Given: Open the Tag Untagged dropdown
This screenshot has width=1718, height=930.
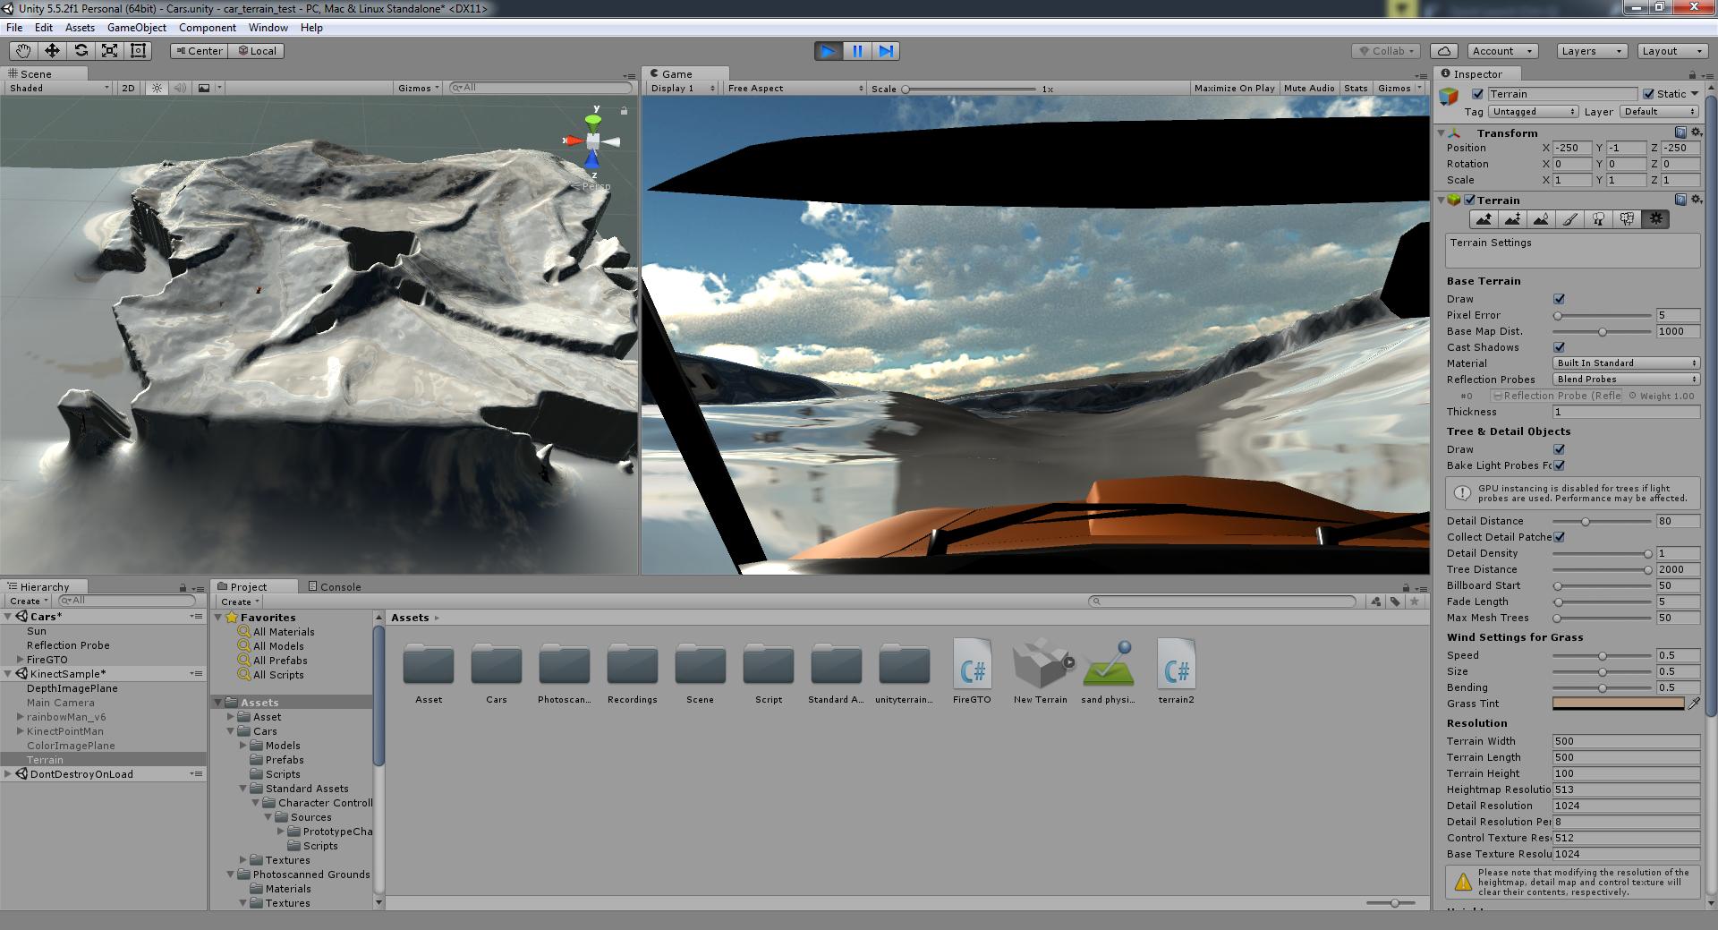Looking at the screenshot, I should pos(1533,112).
